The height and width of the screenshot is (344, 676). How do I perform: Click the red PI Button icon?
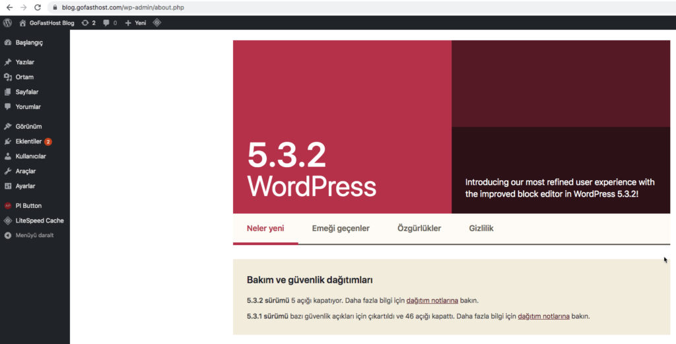coord(8,205)
